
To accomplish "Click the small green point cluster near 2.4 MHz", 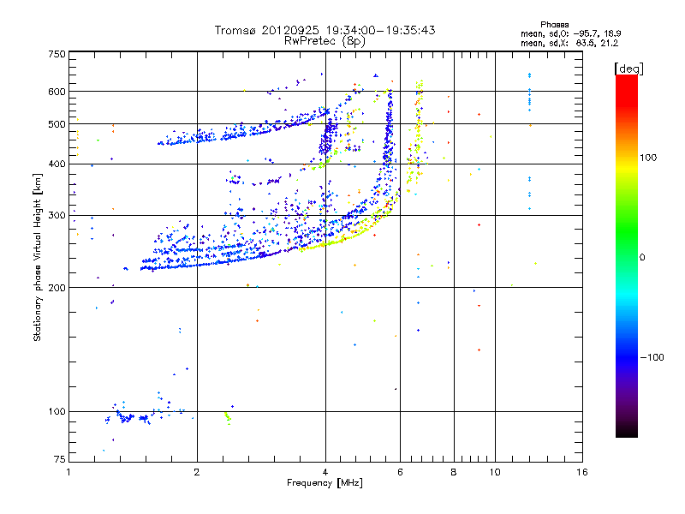I will (x=228, y=418).
